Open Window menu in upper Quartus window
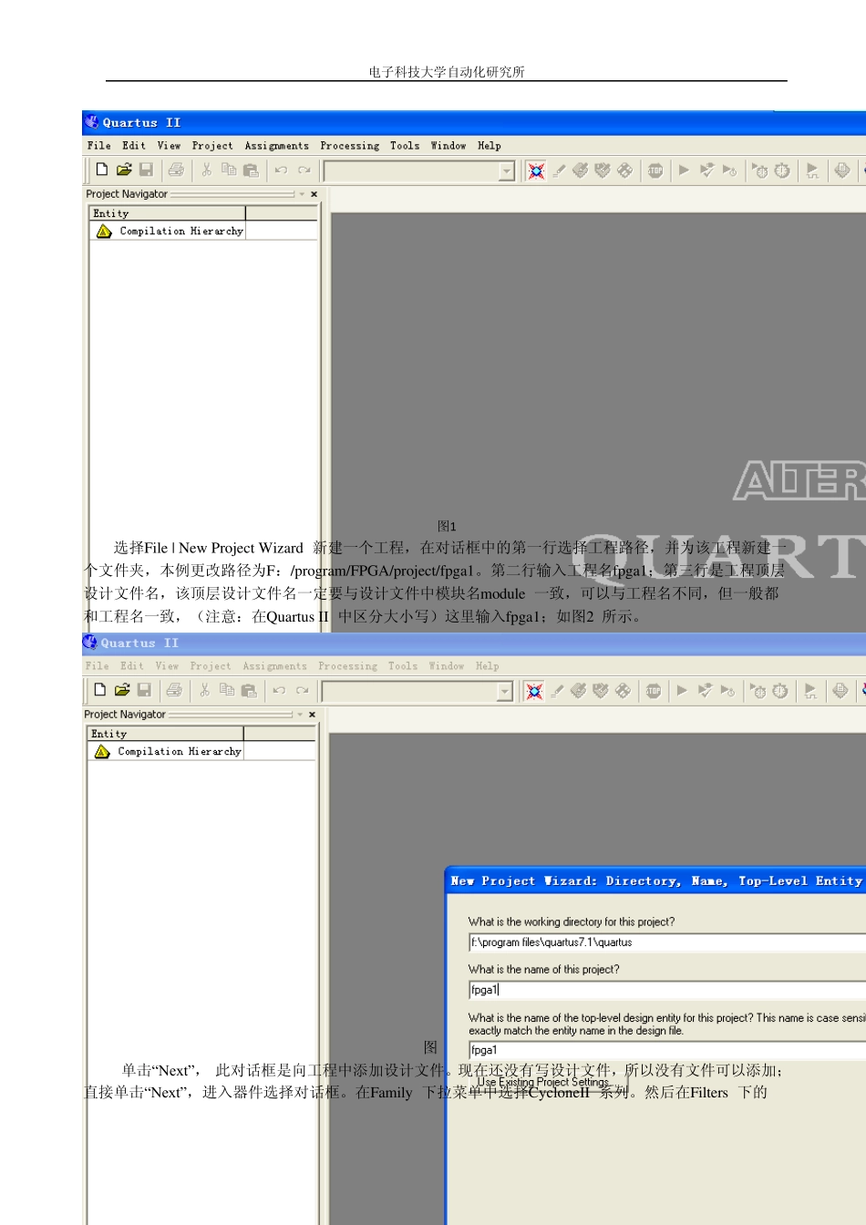The height and width of the screenshot is (1225, 866). (x=448, y=146)
